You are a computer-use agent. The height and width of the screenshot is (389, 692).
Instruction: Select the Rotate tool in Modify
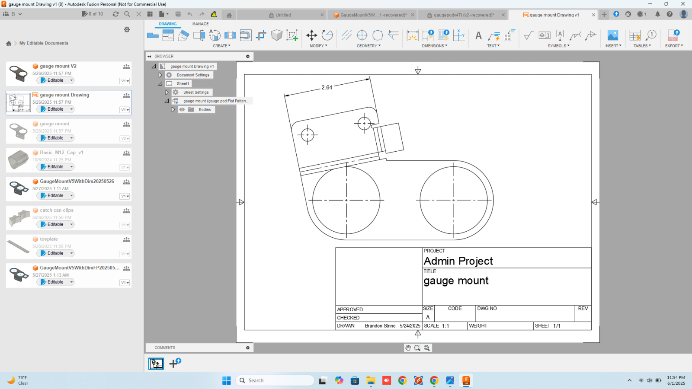327,35
